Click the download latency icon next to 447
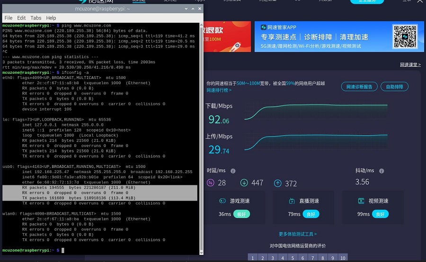 coord(244,183)
